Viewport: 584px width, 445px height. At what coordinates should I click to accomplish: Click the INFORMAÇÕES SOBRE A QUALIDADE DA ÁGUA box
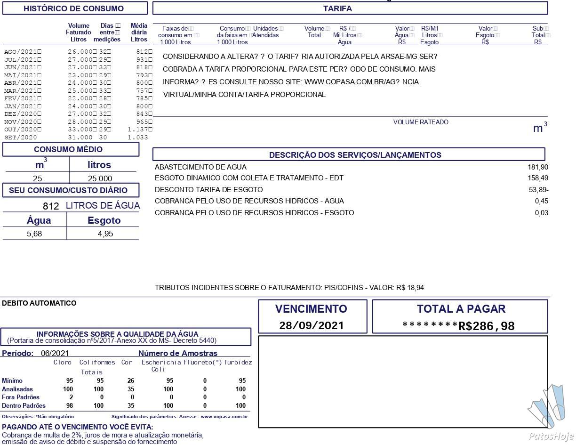[x=126, y=337]
